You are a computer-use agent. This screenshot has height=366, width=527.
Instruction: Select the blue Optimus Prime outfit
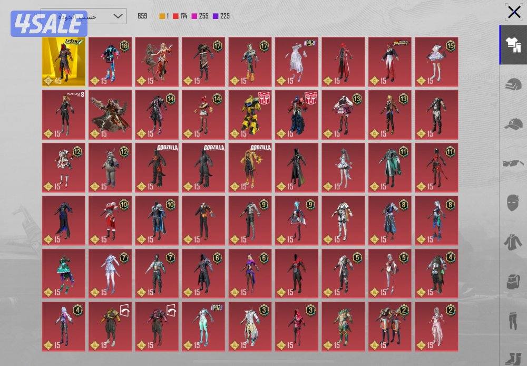(x=297, y=114)
